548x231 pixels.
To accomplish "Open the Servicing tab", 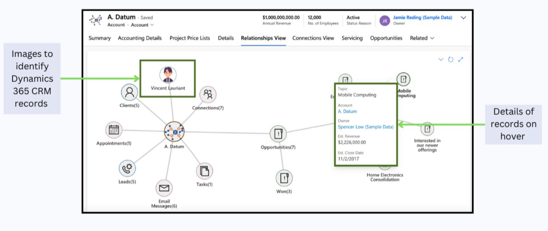I will point(352,38).
